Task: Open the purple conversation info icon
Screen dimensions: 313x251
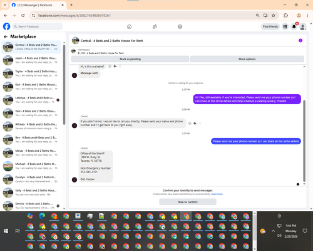Action: coord(300,41)
